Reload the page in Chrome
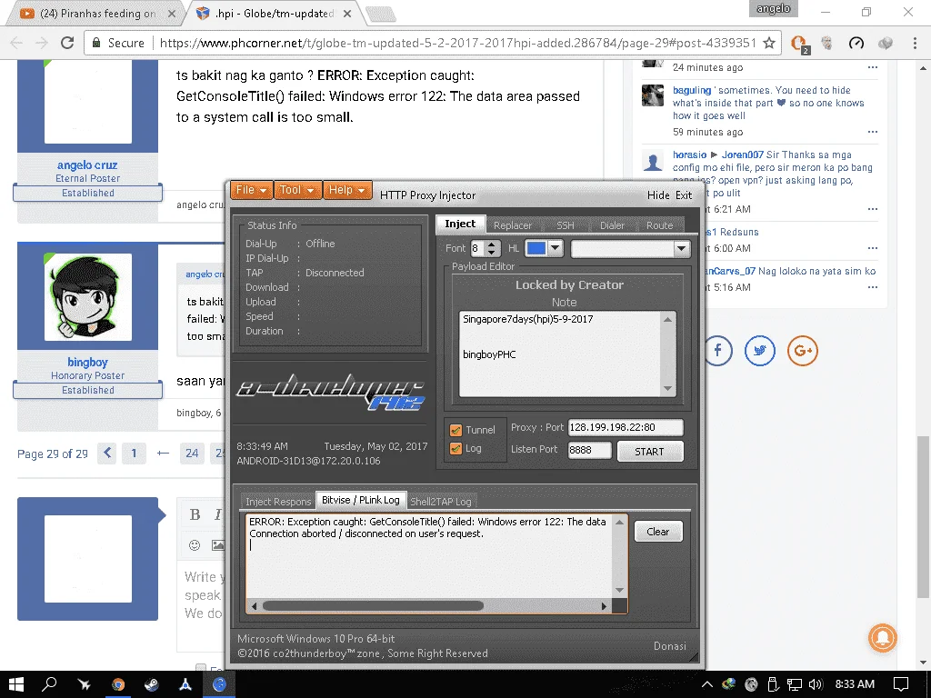This screenshot has width=931, height=698. 67,43
